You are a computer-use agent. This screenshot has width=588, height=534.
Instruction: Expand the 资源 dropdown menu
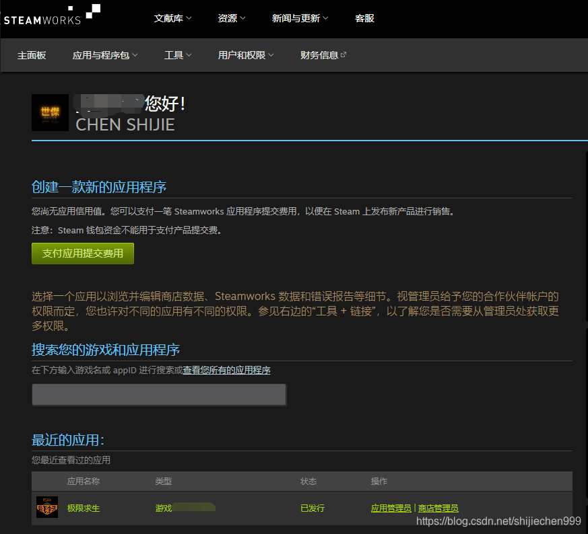point(232,18)
